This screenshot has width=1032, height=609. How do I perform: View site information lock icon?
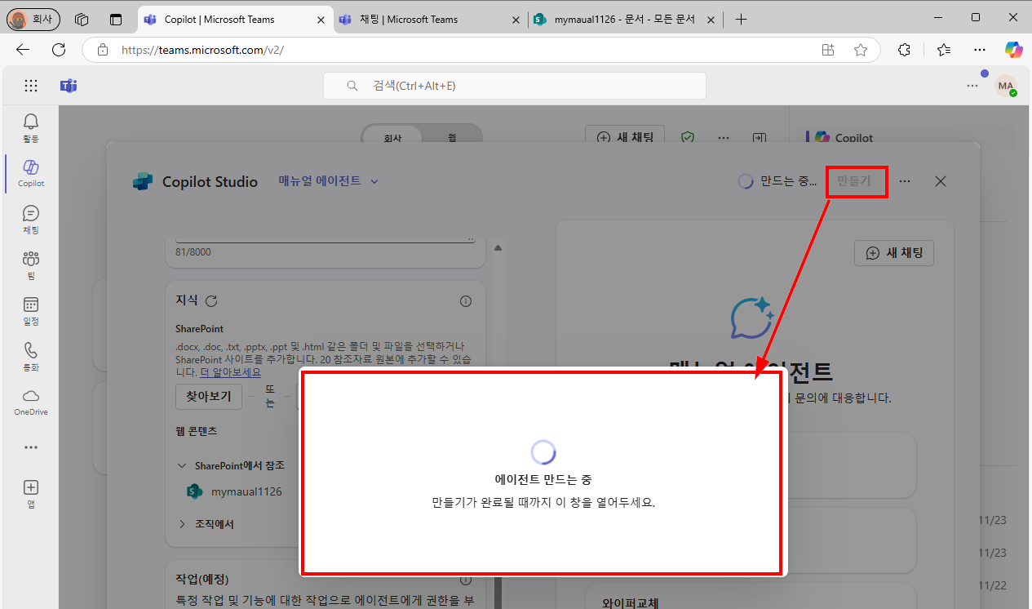point(102,50)
